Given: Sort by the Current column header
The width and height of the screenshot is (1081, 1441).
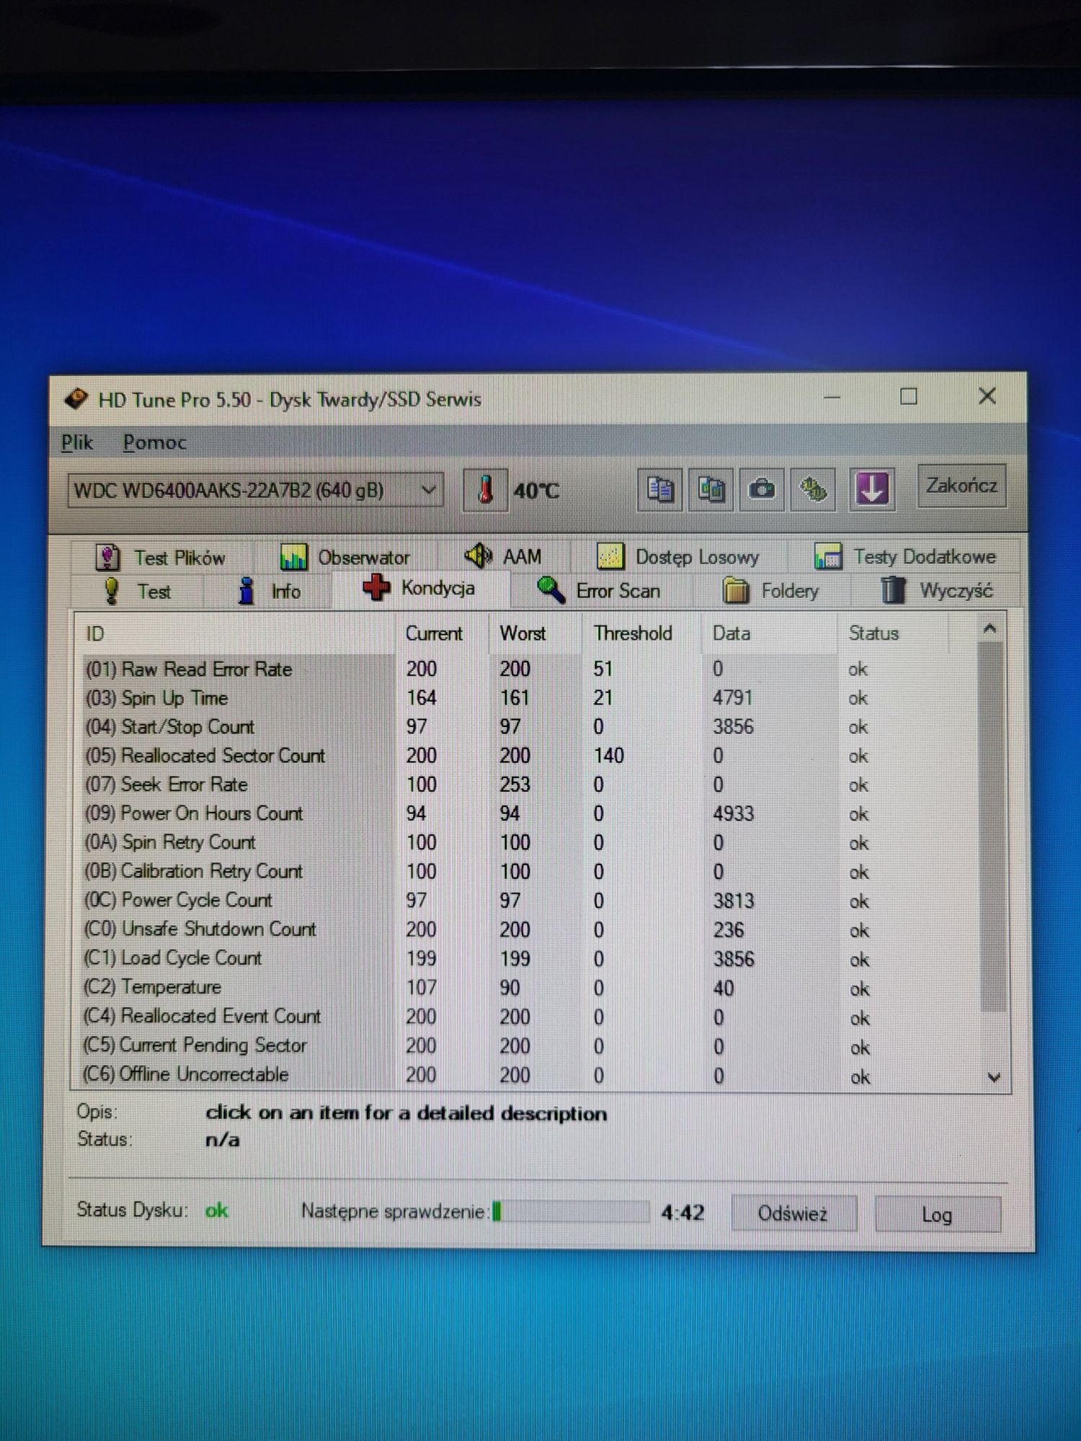Looking at the screenshot, I should (442, 633).
